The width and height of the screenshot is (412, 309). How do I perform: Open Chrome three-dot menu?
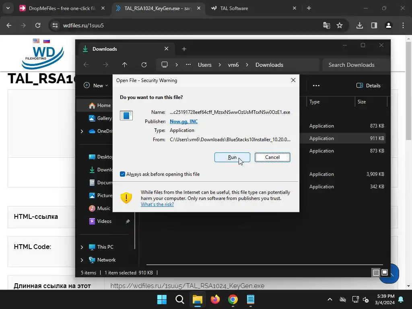point(403,25)
